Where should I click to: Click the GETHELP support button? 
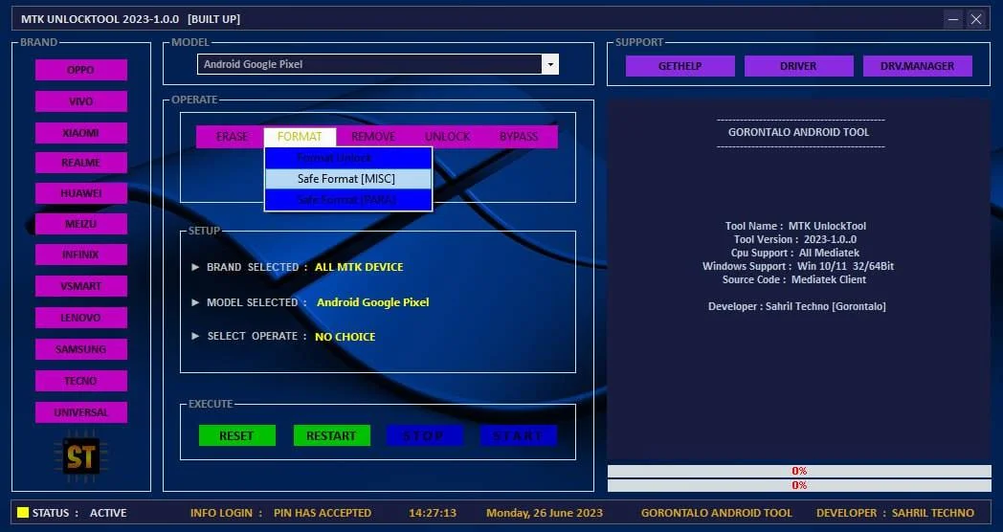680,66
